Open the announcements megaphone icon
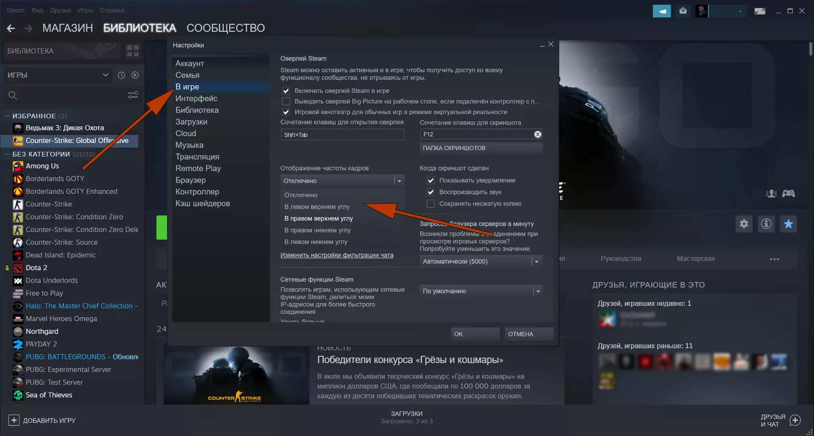814x436 pixels. [662, 11]
